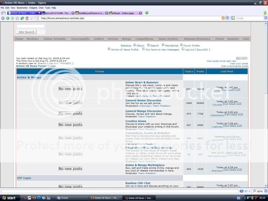The image size is (268, 201).
Task: Open the Widgets menu
Action: click(33, 7)
